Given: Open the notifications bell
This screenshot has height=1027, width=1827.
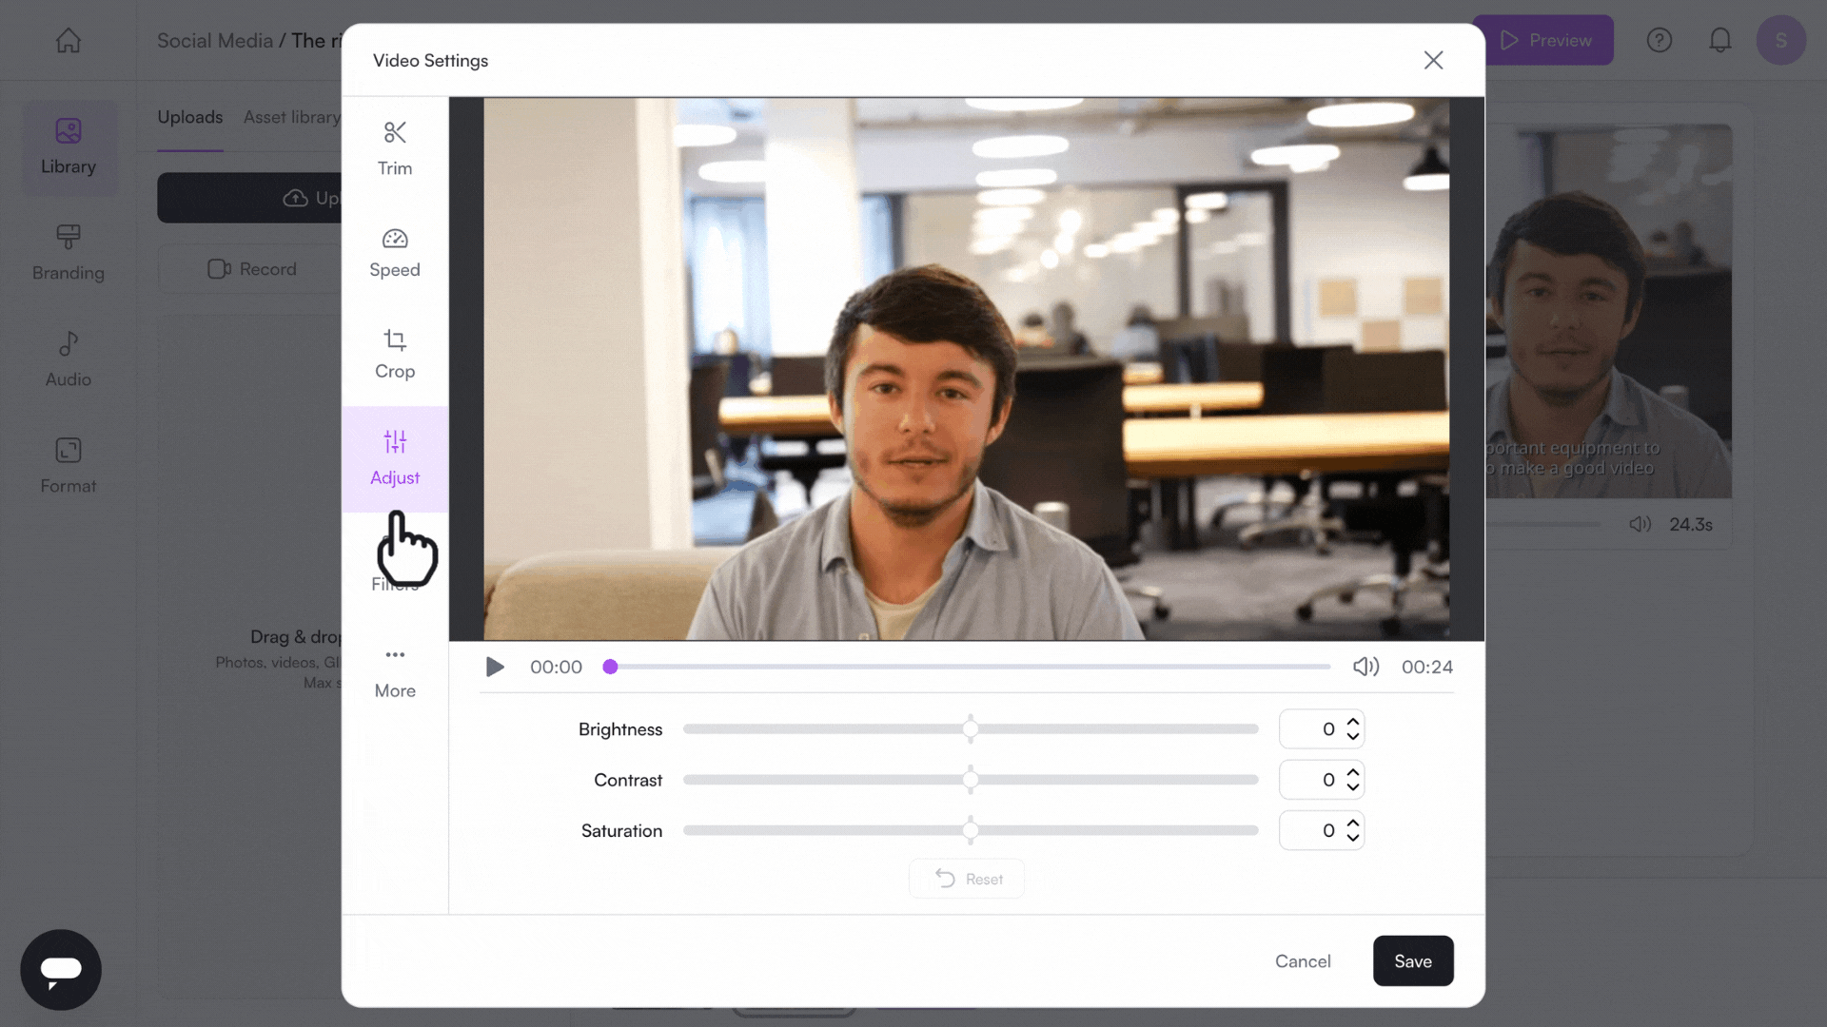Looking at the screenshot, I should pyautogui.click(x=1720, y=40).
